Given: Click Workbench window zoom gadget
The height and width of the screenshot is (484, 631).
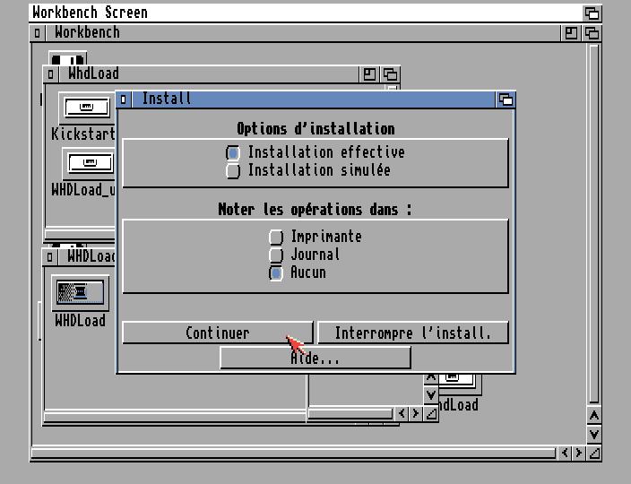Looking at the screenshot, I should tap(571, 33).
